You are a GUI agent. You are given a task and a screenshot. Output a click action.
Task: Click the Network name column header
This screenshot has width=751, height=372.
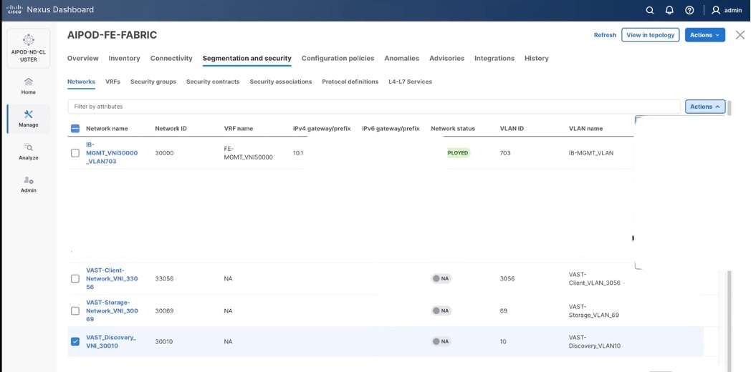click(107, 129)
